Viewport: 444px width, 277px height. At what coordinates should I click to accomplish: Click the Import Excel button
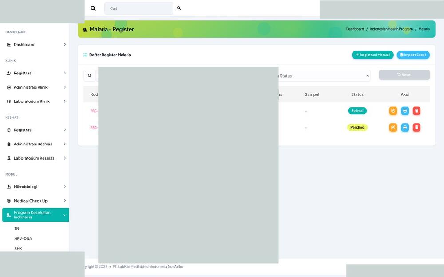tap(413, 55)
